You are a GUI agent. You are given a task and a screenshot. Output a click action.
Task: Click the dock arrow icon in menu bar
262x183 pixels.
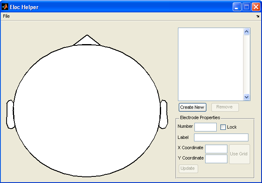click(x=257, y=16)
